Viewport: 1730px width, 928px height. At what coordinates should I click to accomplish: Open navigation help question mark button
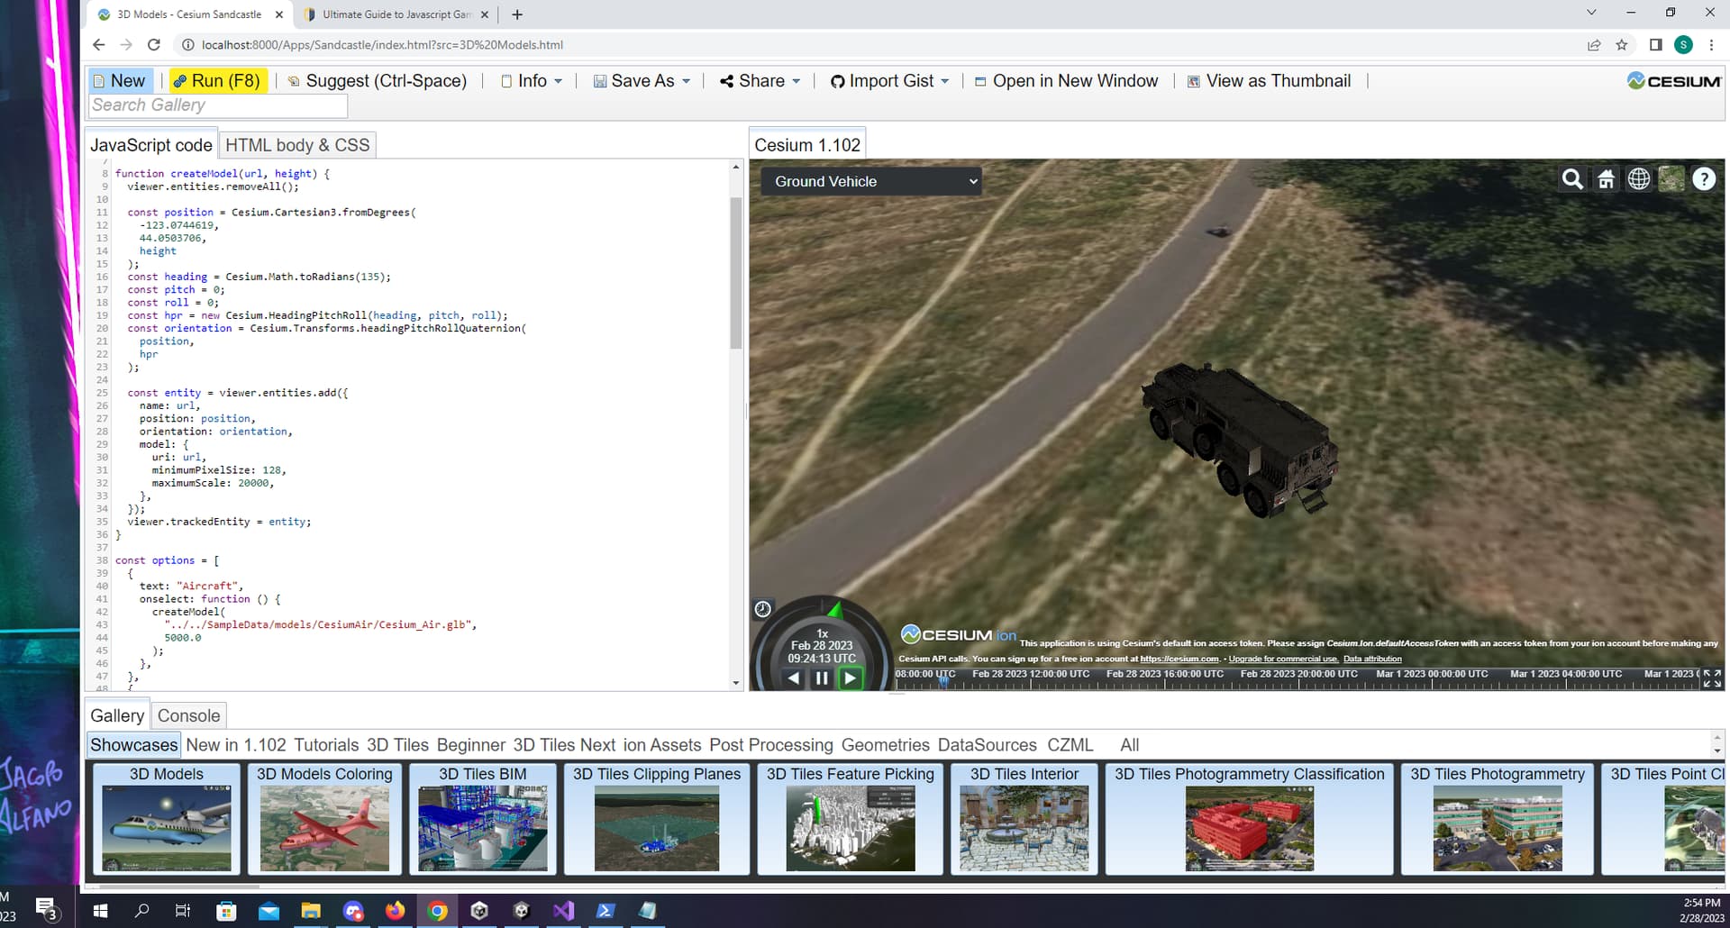click(1704, 179)
